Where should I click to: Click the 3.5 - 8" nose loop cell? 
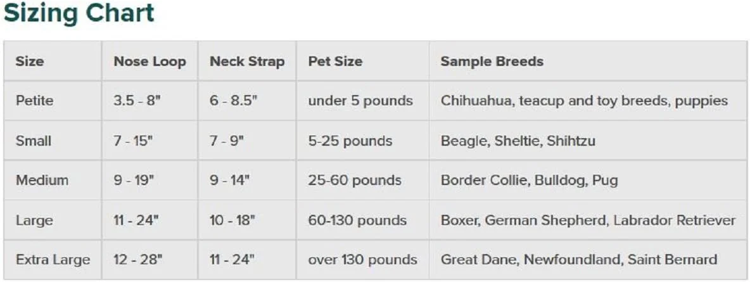[137, 101]
